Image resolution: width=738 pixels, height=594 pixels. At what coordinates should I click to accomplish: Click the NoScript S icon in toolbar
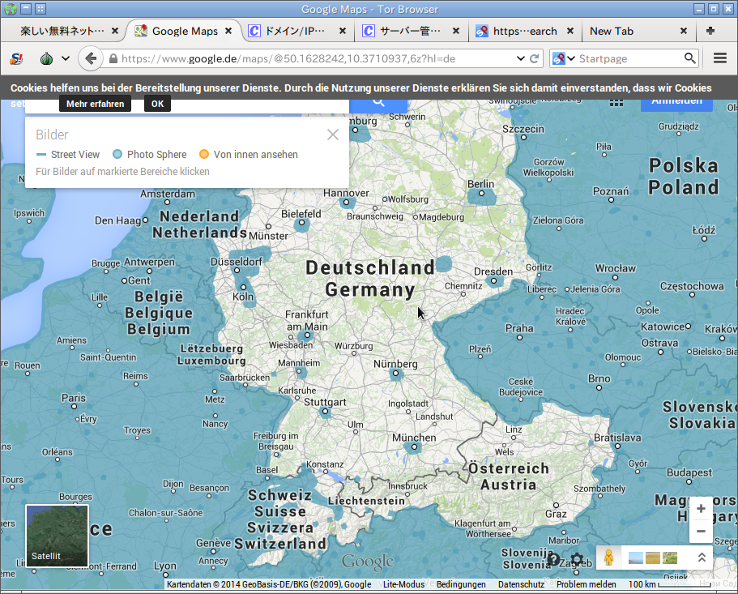[x=16, y=58]
